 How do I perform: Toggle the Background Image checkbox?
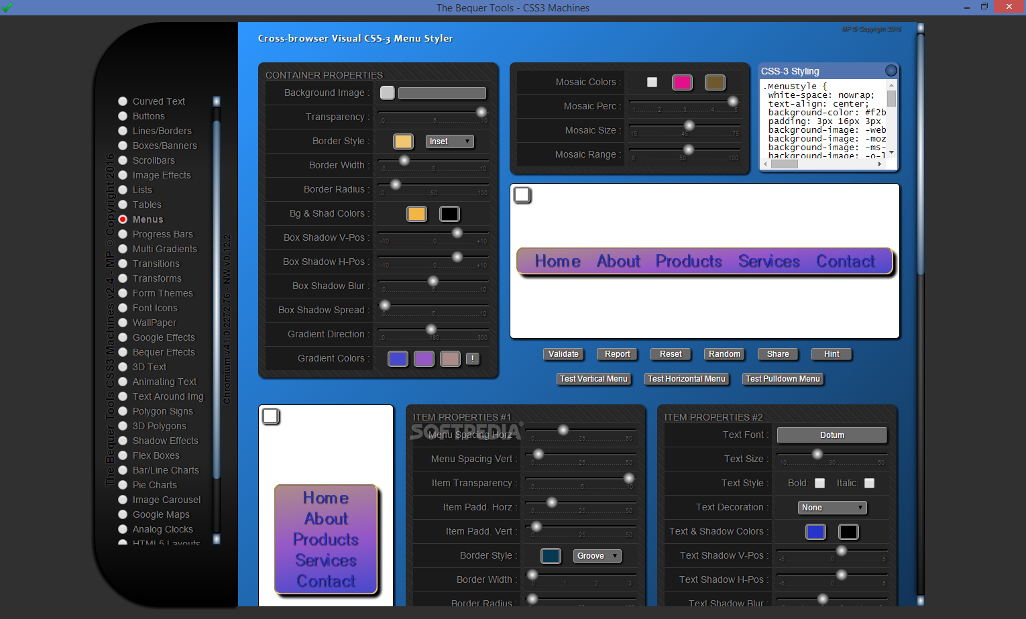coord(388,93)
